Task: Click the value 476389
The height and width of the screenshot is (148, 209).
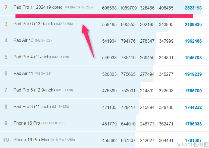Action: pos(109,91)
